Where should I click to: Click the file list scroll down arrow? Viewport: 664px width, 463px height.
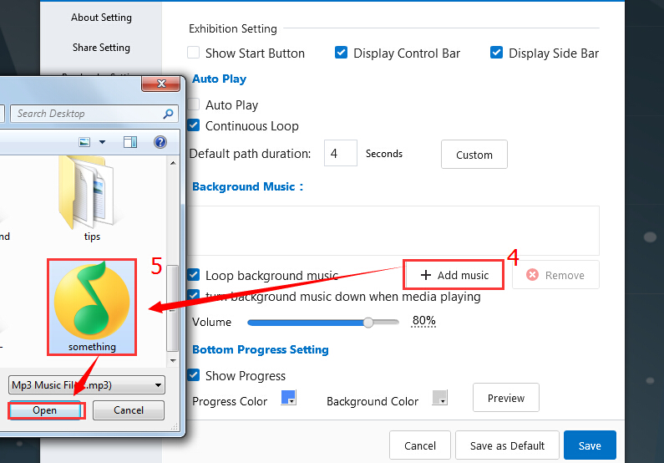pos(173,361)
